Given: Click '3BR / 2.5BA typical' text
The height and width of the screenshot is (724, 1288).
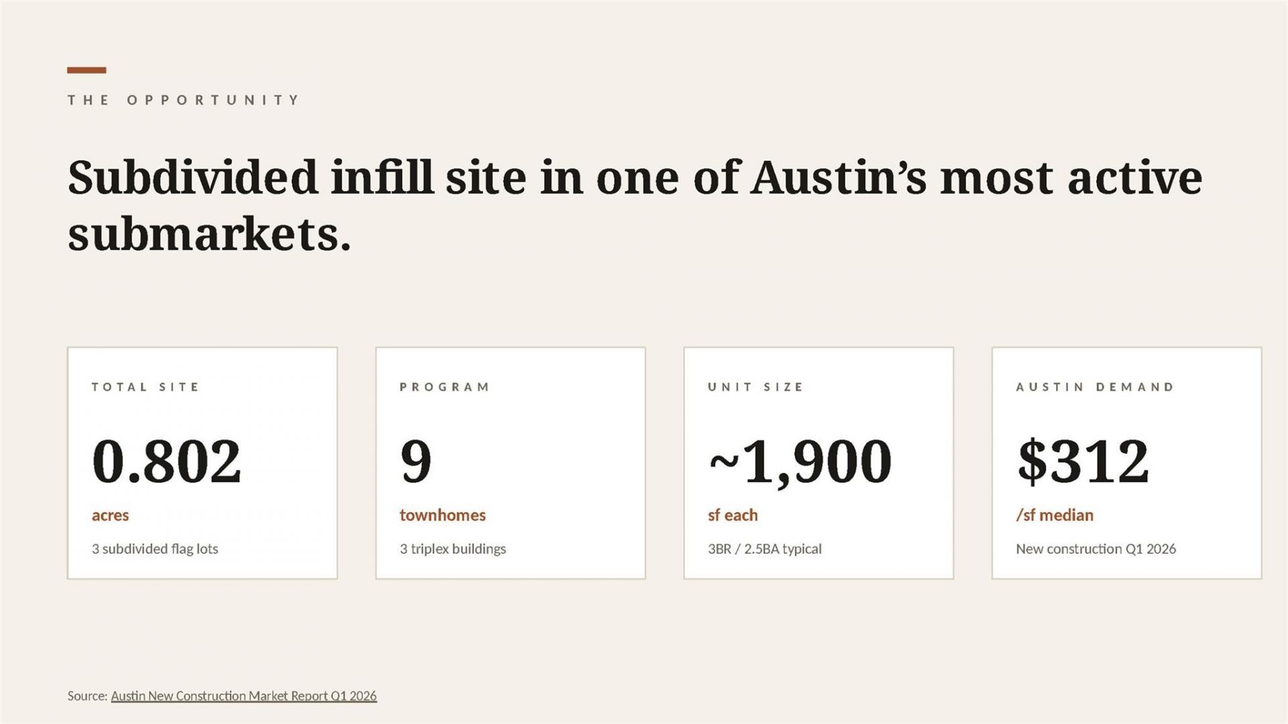Looking at the screenshot, I should [765, 549].
